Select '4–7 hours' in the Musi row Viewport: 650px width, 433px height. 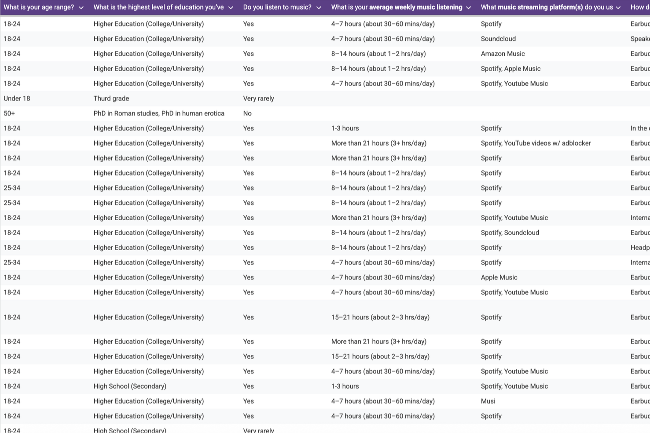pyautogui.click(x=383, y=401)
